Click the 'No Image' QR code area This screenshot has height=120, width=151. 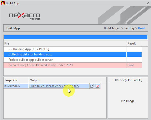click(128, 101)
